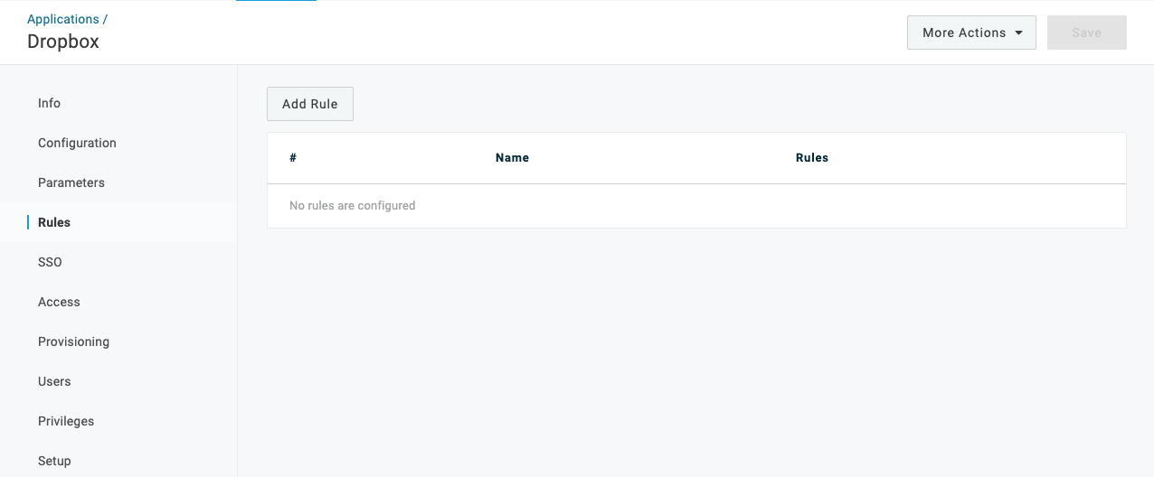Click the disabled Save button
Image resolution: width=1154 pixels, height=477 pixels.
[1086, 33]
